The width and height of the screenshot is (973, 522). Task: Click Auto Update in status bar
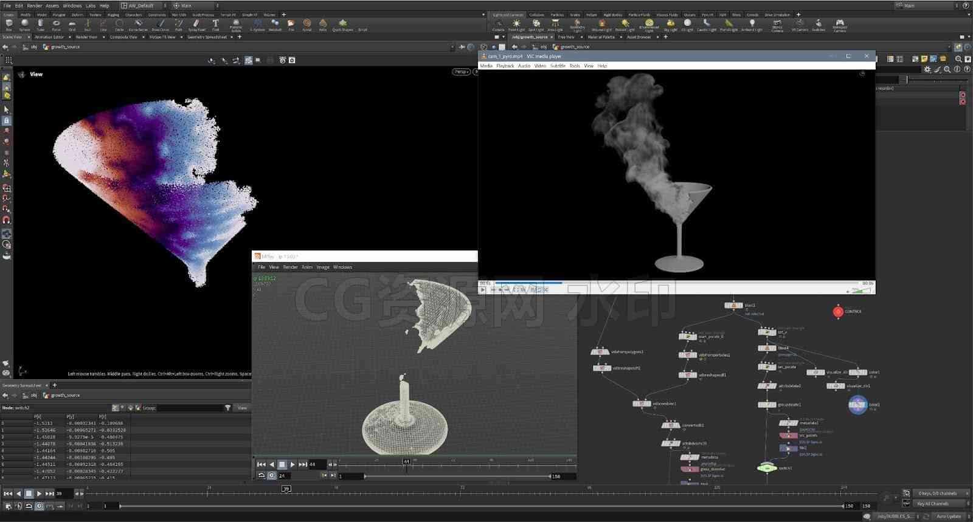point(949,516)
